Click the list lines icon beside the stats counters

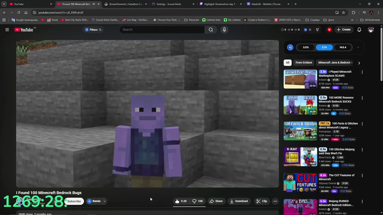pos(310,30)
